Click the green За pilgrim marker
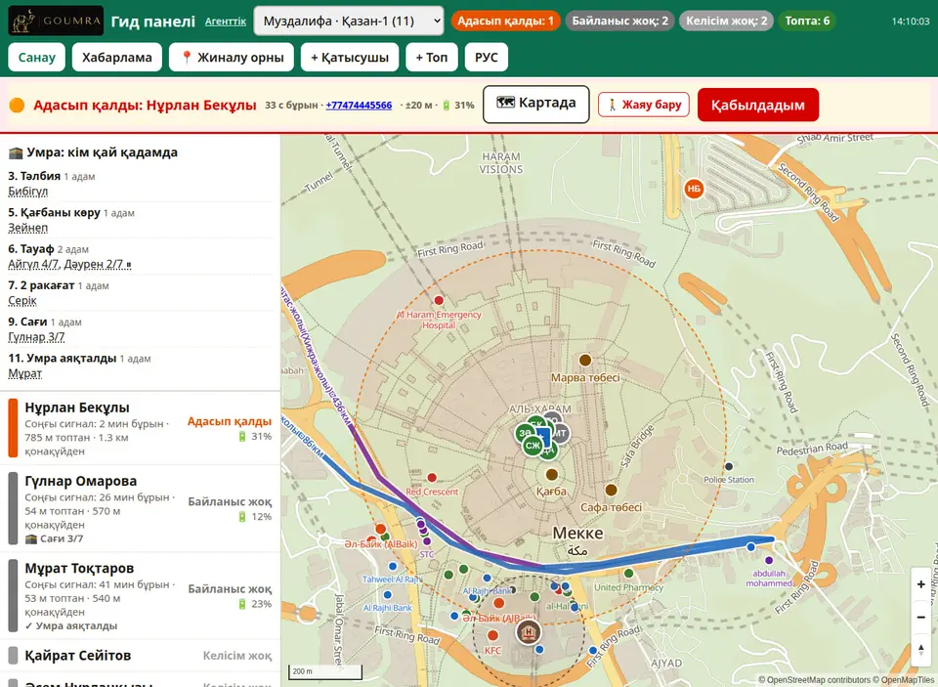938x687 pixels. 525,433
